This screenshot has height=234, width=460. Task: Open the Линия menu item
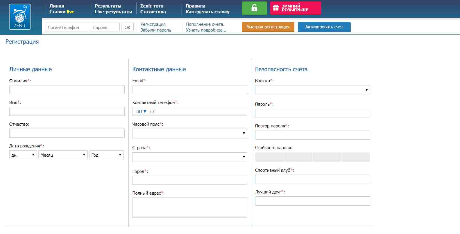57,6
